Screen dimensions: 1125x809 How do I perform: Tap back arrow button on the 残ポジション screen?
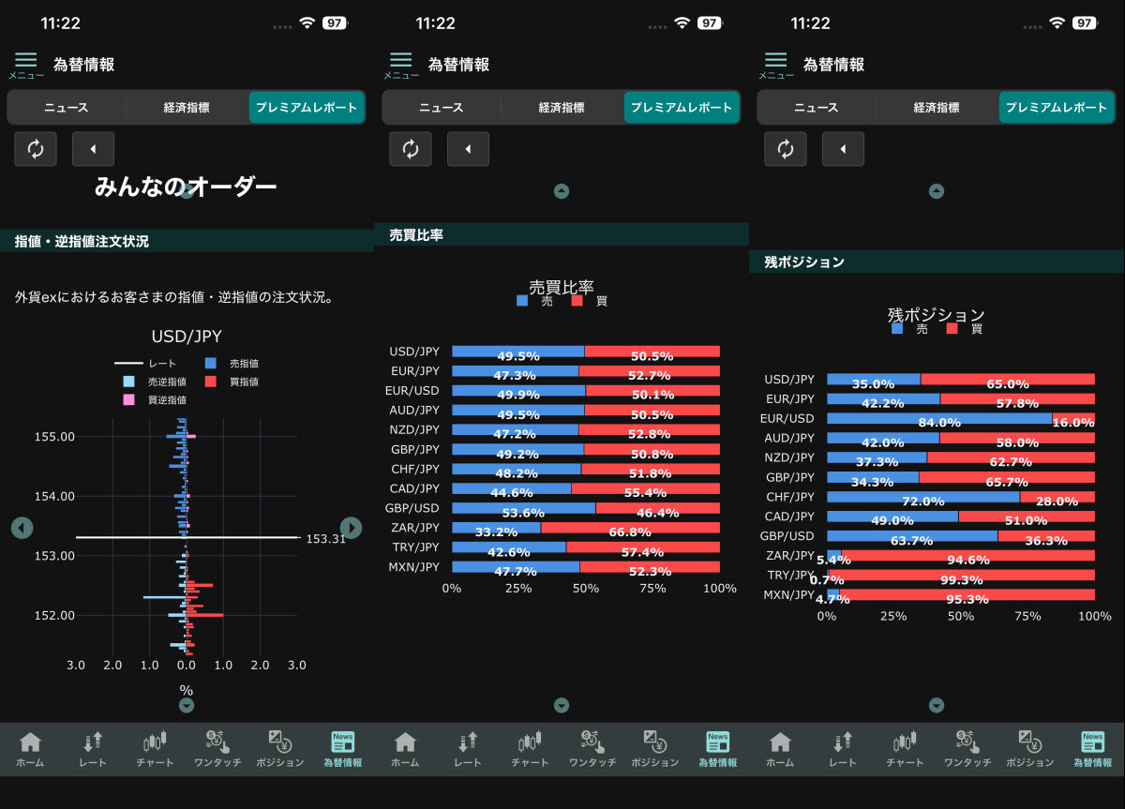pos(843,149)
